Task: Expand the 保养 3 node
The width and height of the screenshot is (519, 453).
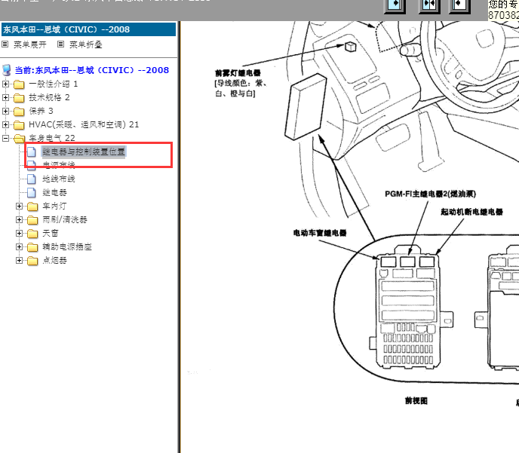Action: 5,111
